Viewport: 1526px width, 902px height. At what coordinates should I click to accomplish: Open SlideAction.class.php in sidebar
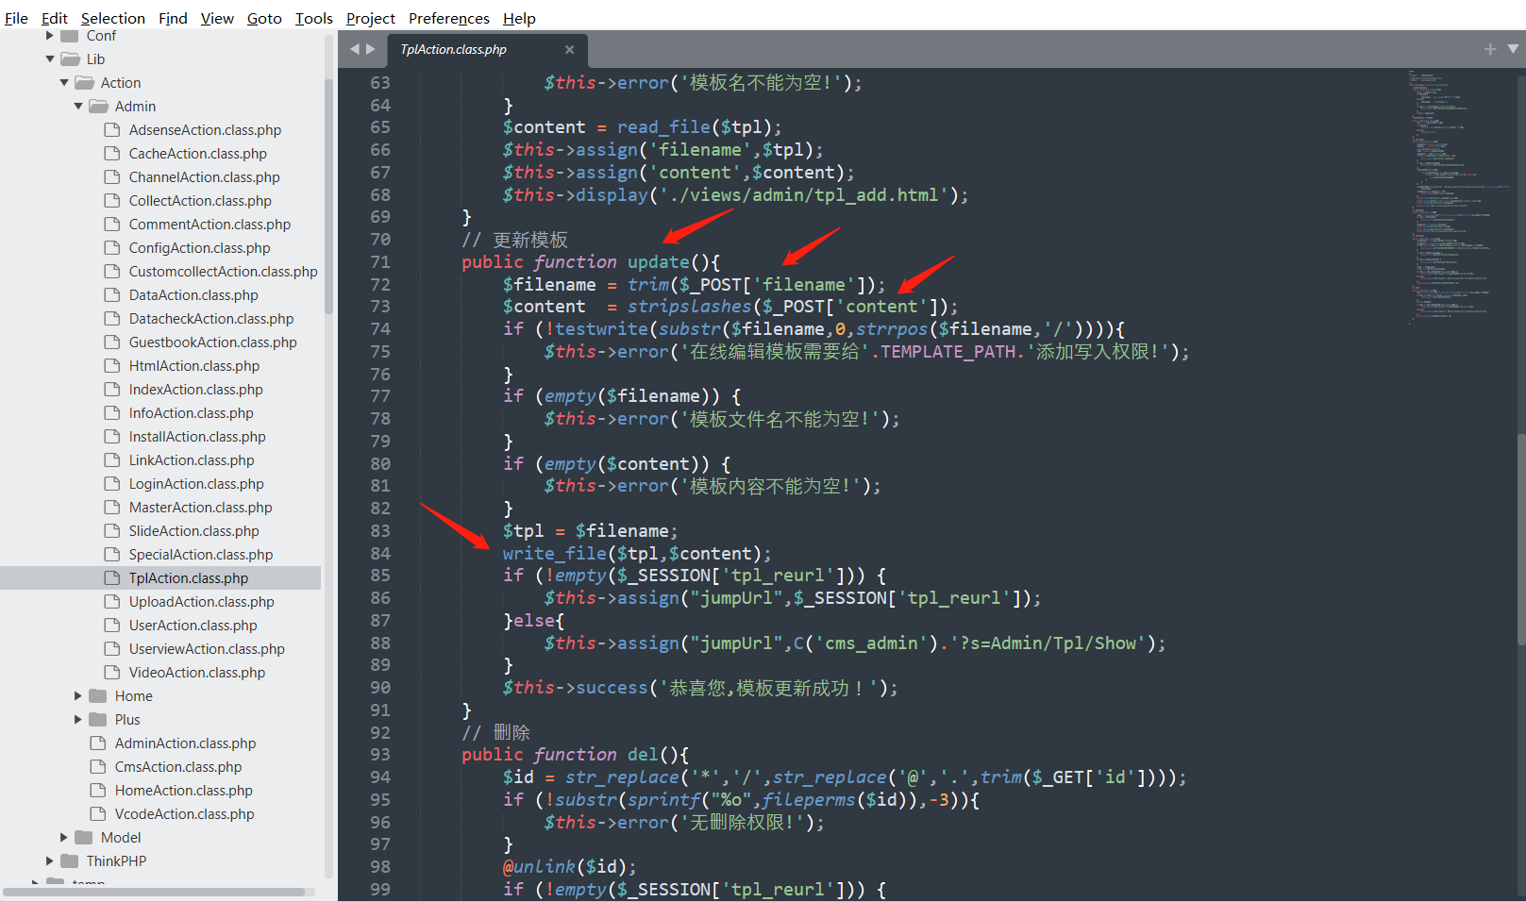193,531
